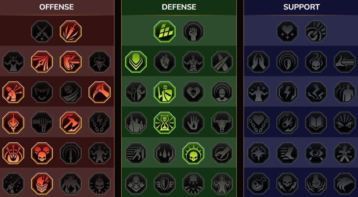Select the potion flask Support mastery
The width and height of the screenshot is (358, 197).
tap(259, 184)
